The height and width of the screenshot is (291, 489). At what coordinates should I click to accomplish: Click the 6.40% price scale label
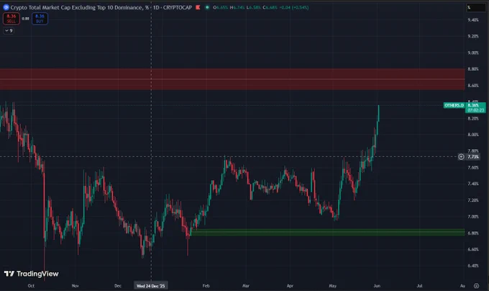click(x=473, y=266)
